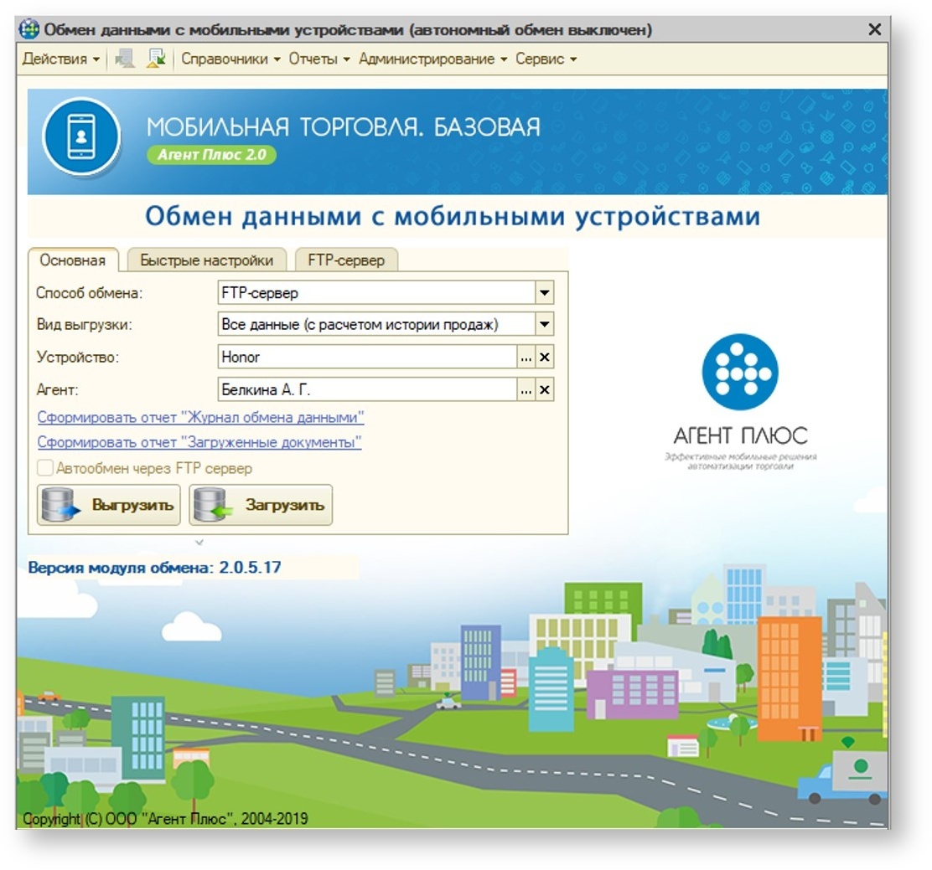Screen dimensions: 932x870
Task: Expand the Способ обмена dropdown arrow
Action: (545, 293)
